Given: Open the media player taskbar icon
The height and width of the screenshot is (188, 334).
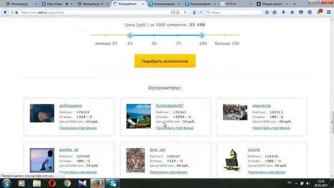Looking at the screenshot, I should 21,183.
